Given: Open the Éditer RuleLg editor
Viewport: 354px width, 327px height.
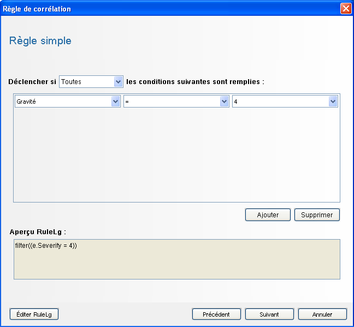Looking at the screenshot, I should (x=34, y=314).
